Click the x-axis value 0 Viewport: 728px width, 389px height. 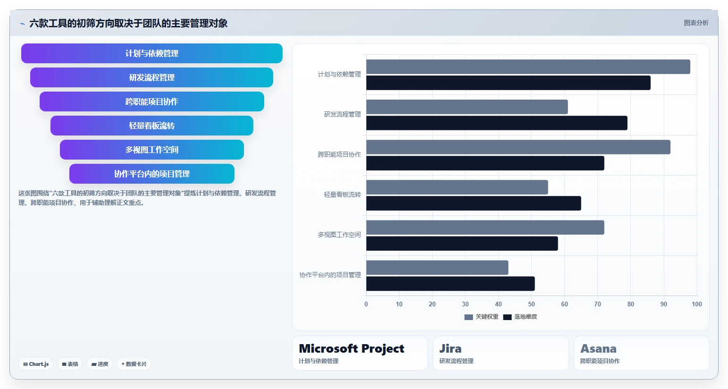tap(366, 304)
